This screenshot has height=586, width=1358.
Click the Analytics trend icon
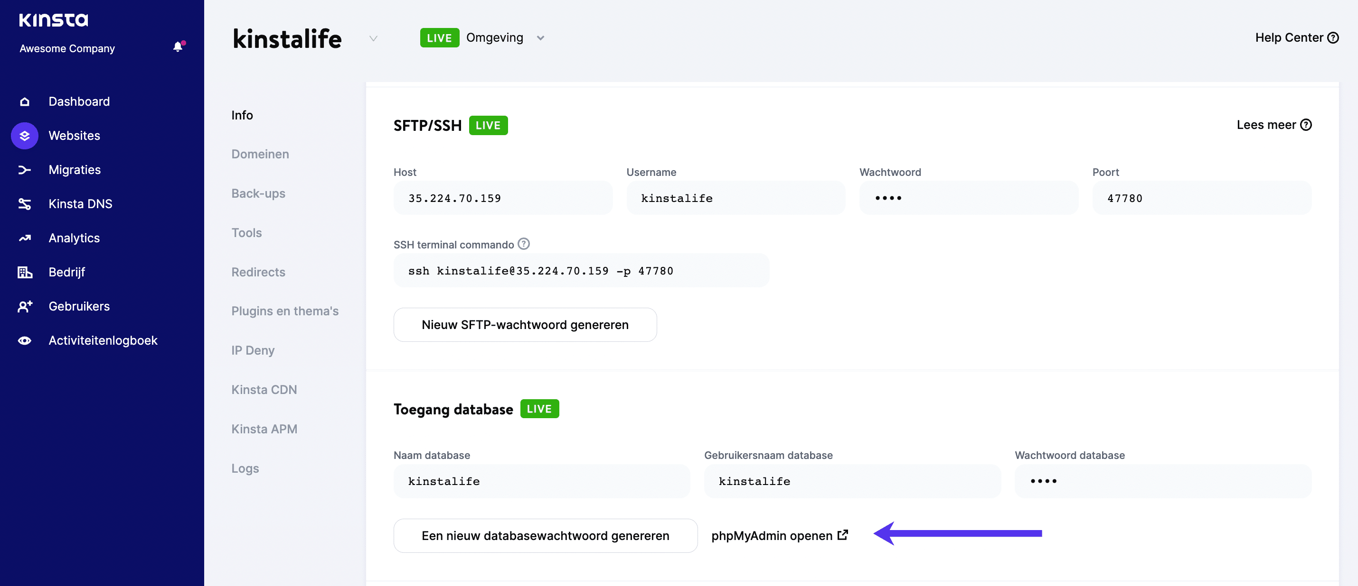coord(24,238)
